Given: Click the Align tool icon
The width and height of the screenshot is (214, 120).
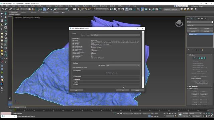Looking at the screenshot, I should pyautogui.click(x=115, y=9).
